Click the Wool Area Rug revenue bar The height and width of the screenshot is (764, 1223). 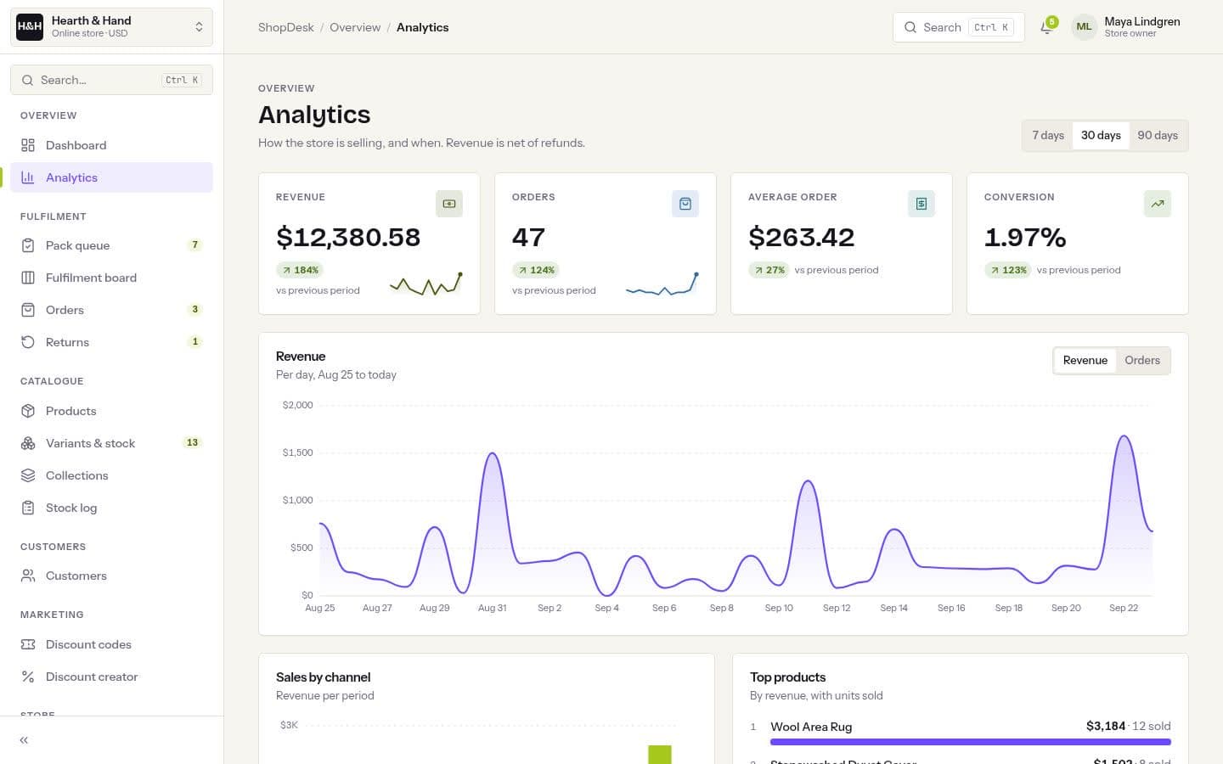[971, 742]
